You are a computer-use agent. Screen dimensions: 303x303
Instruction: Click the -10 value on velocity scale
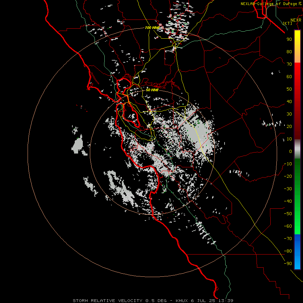[288, 164]
